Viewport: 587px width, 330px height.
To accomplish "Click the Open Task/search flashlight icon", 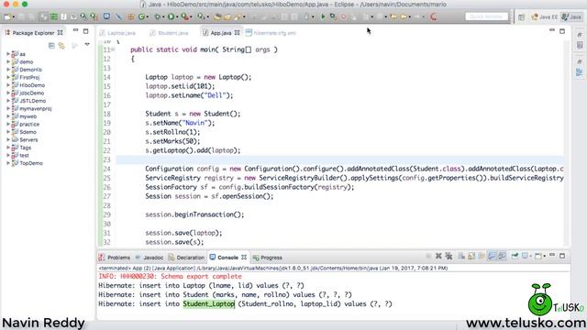I will pos(238,16).
